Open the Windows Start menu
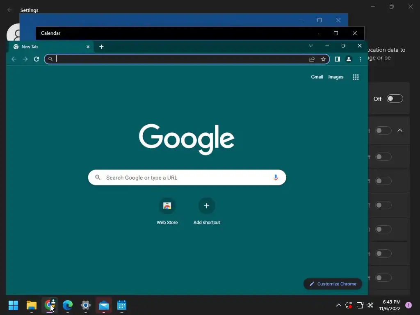 tap(13, 305)
